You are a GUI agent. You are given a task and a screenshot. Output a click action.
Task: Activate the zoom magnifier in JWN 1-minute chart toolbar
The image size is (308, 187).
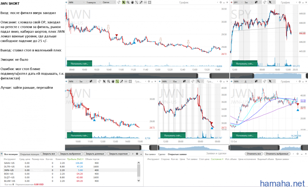128,2
